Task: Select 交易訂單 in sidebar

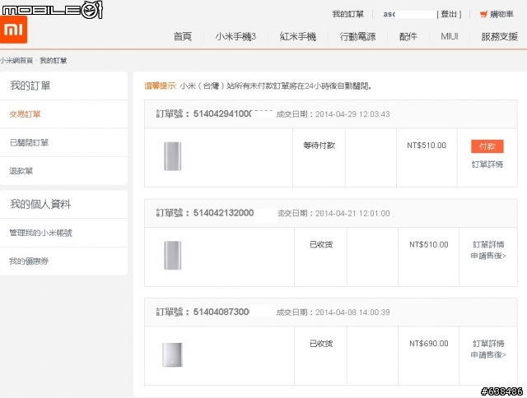Action: [x=25, y=114]
